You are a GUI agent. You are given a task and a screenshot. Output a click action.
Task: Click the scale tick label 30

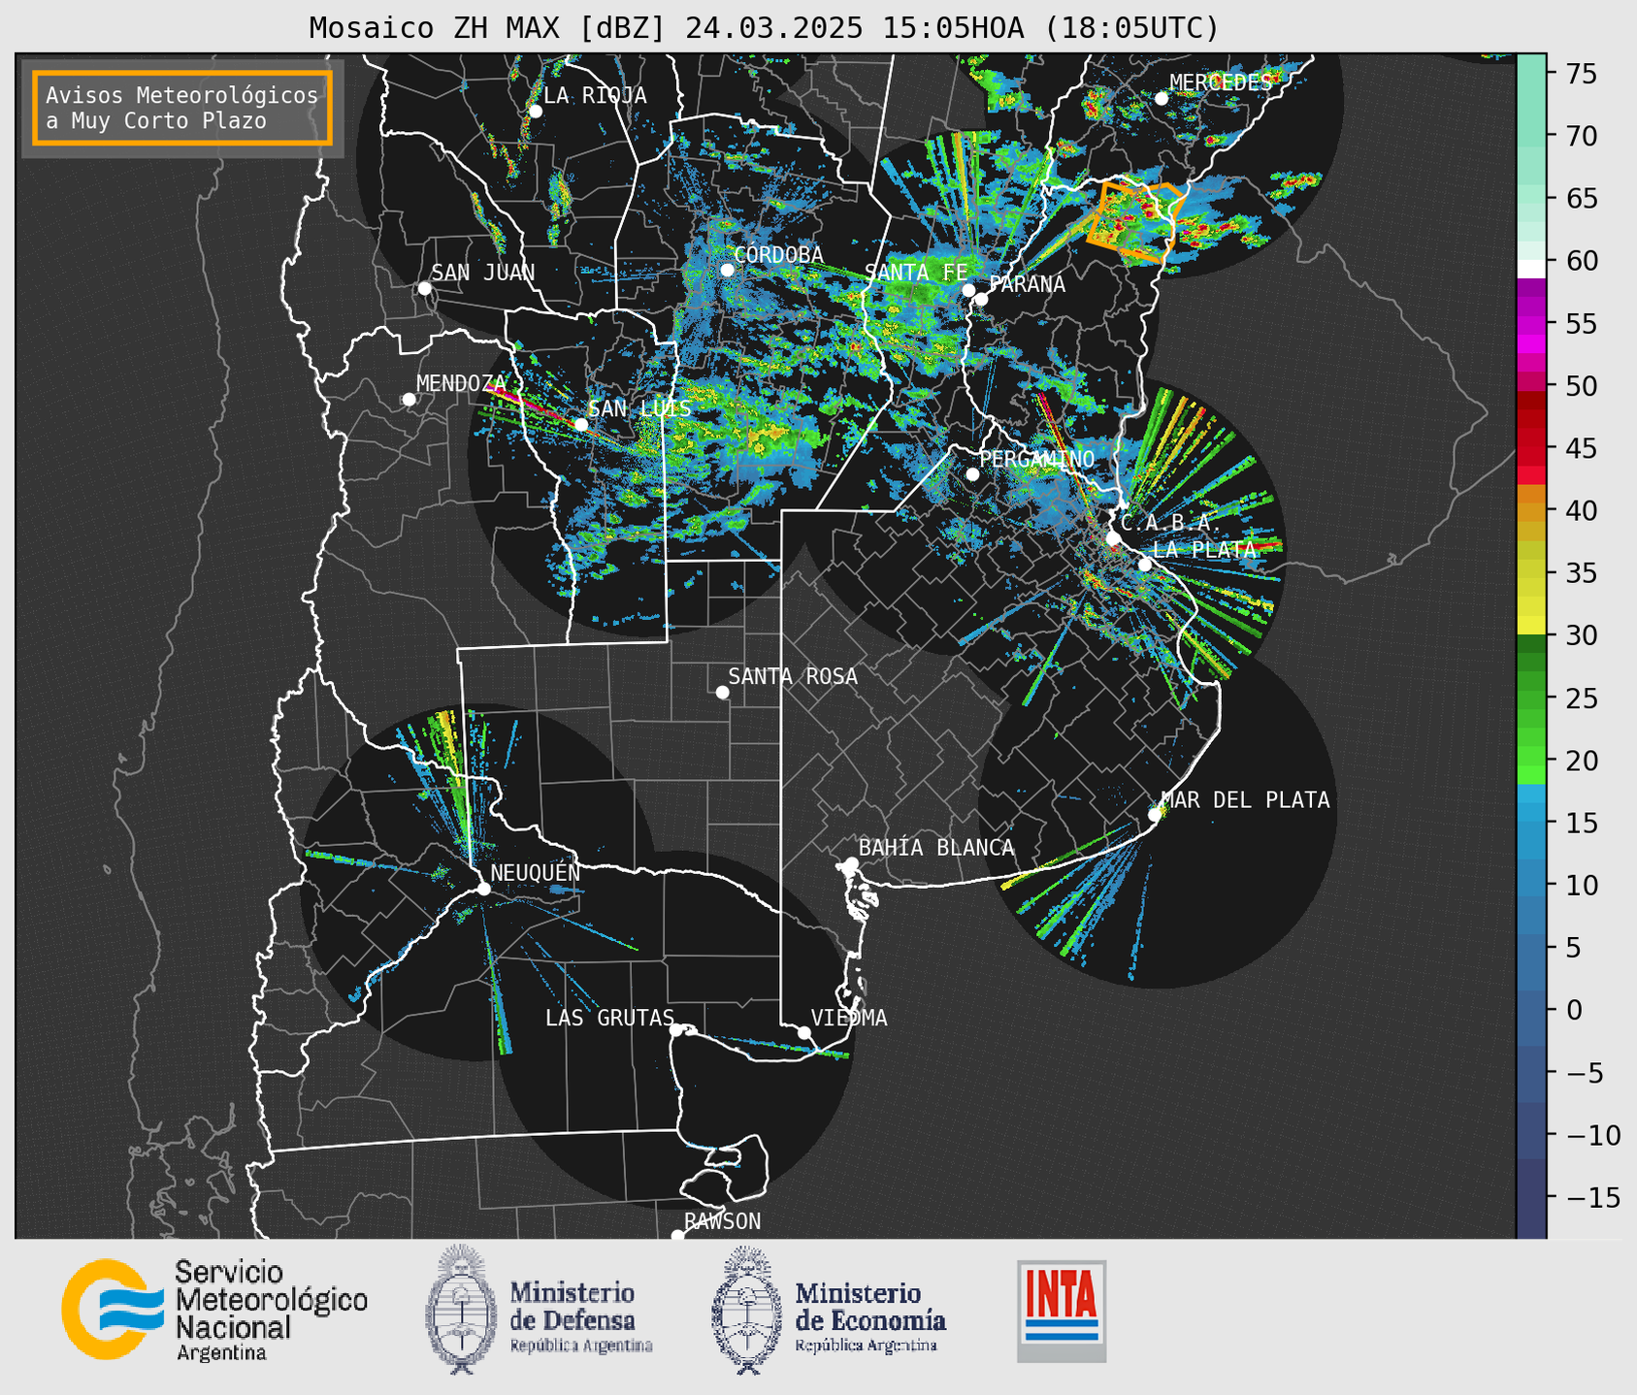(x=1582, y=635)
